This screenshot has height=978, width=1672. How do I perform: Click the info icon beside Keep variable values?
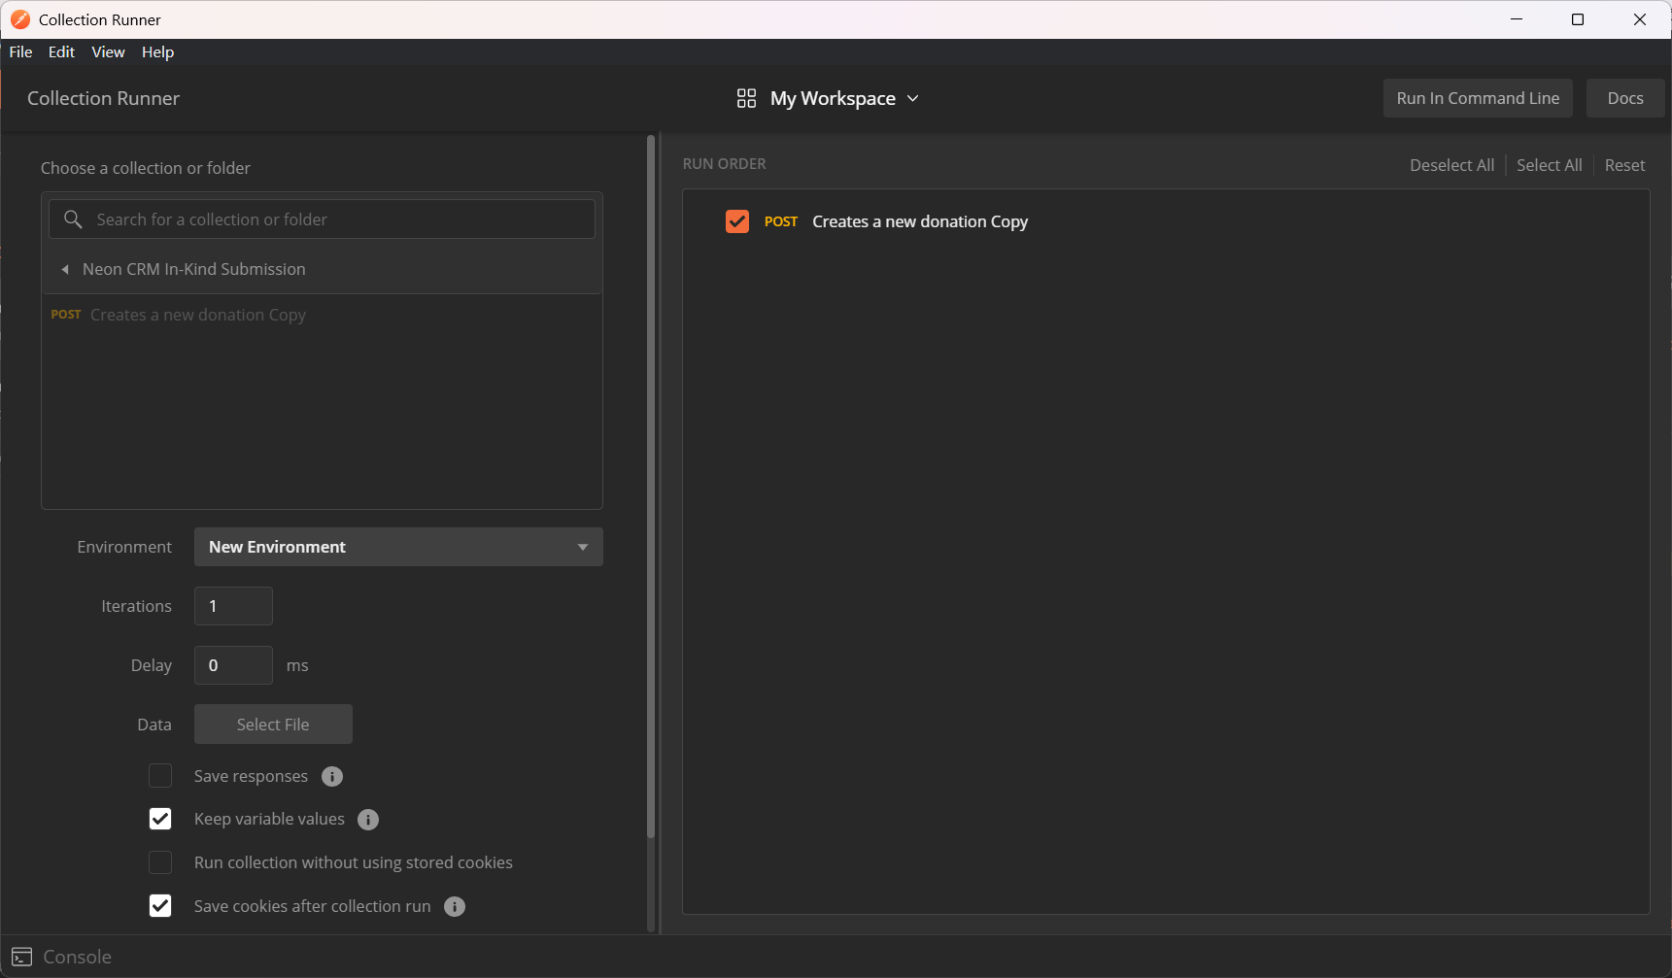tap(368, 820)
